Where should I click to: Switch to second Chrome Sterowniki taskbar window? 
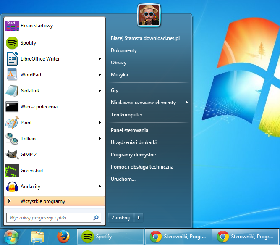click(246, 237)
